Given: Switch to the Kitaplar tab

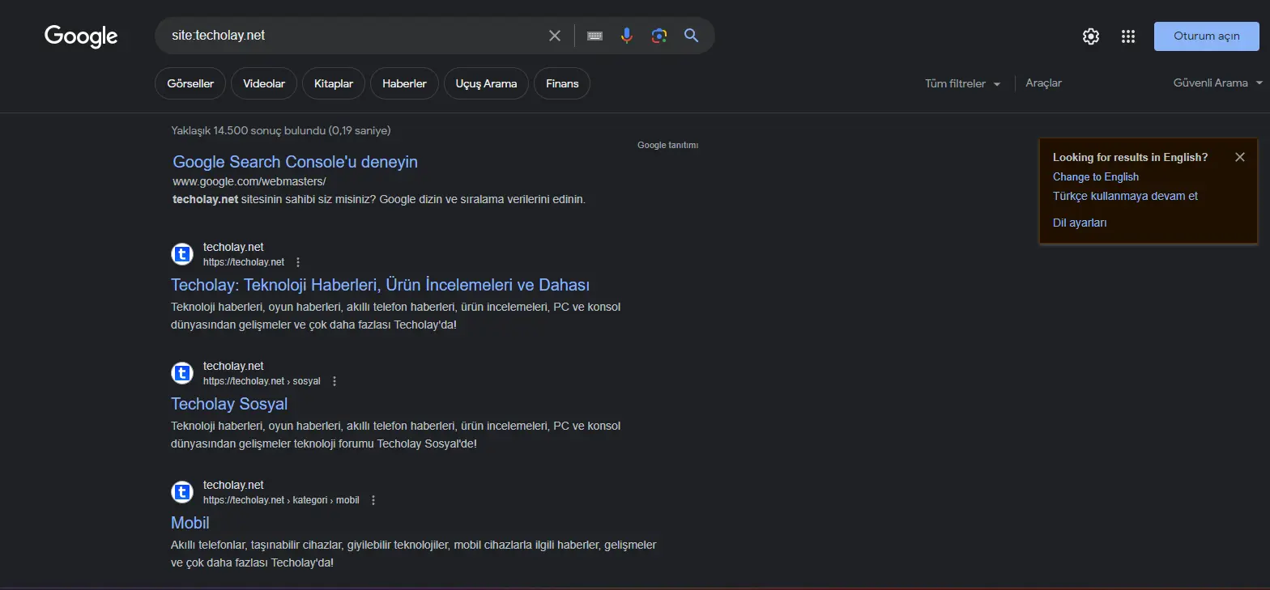Looking at the screenshot, I should tap(334, 83).
